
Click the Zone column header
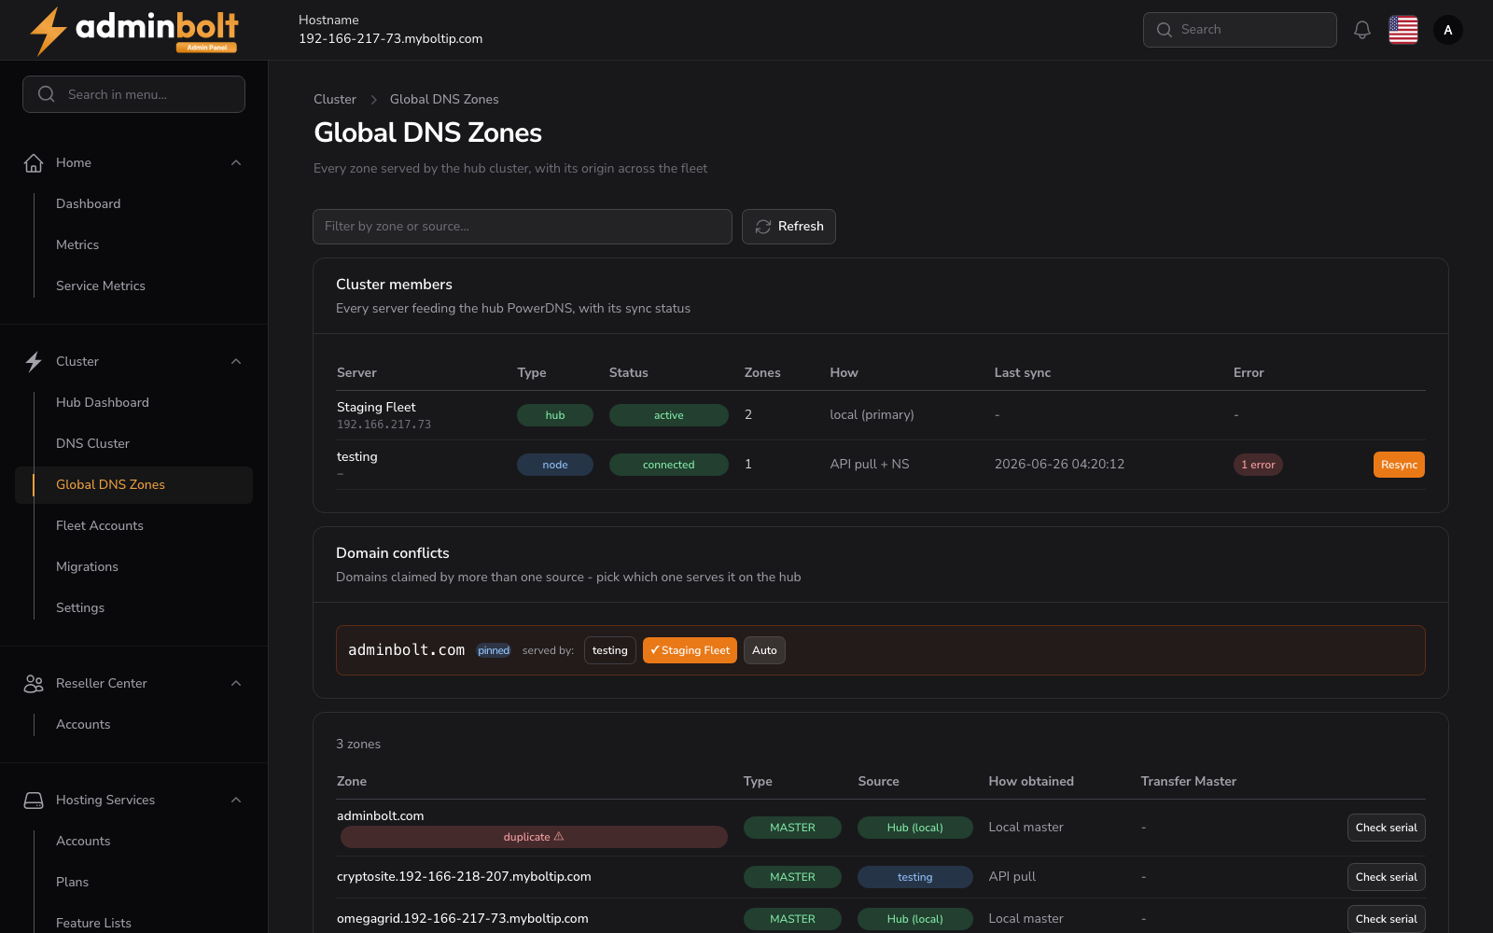point(352,781)
